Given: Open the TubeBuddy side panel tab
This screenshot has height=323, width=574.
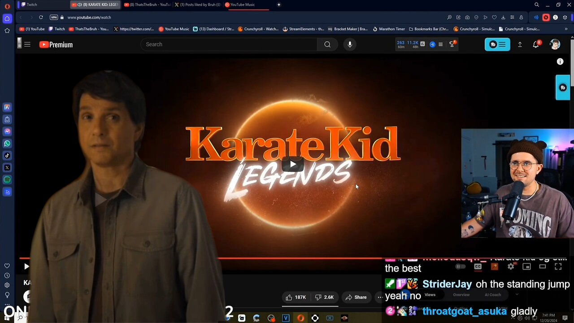Looking at the screenshot, I should (x=563, y=87).
